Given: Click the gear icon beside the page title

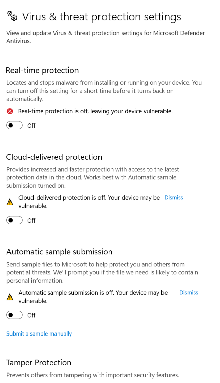Looking at the screenshot, I should click(x=12, y=16).
